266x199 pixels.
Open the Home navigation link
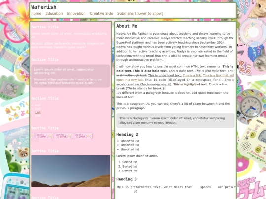(x=36, y=13)
